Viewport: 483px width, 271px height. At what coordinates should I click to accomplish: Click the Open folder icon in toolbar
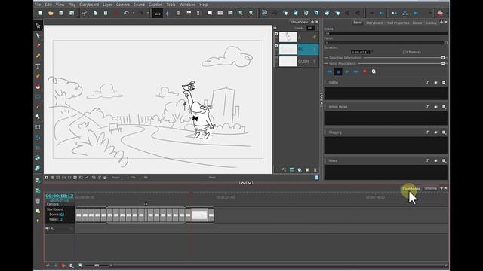click(x=51, y=13)
